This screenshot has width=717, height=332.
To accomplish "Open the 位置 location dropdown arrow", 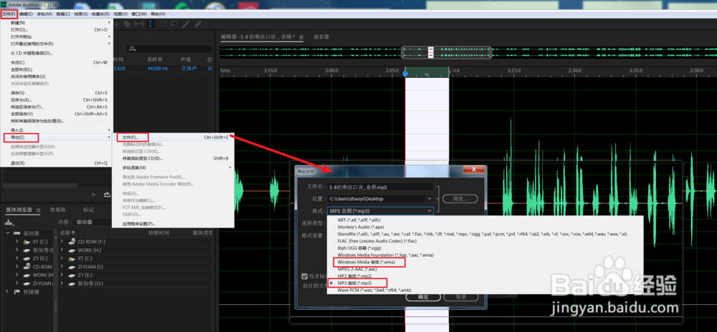I will (x=429, y=199).
